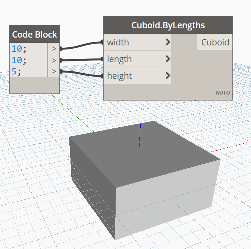Click the Cuboid.ByLengths node title
The width and height of the screenshot is (251, 249).
click(x=168, y=25)
